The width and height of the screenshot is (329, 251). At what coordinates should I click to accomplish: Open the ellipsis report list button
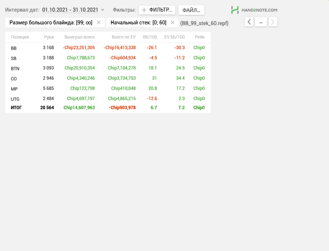[x=261, y=22]
